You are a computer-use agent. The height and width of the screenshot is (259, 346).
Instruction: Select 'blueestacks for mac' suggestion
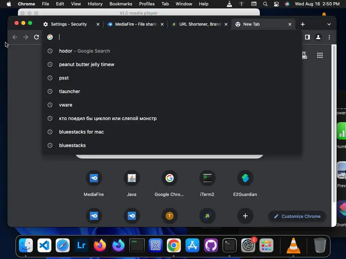click(x=172, y=132)
